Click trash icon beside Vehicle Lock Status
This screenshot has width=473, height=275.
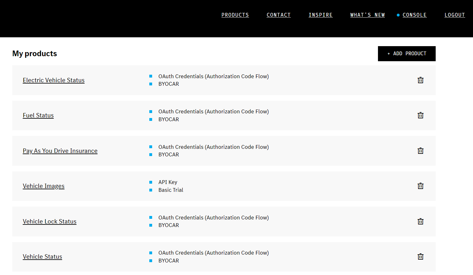(x=421, y=221)
